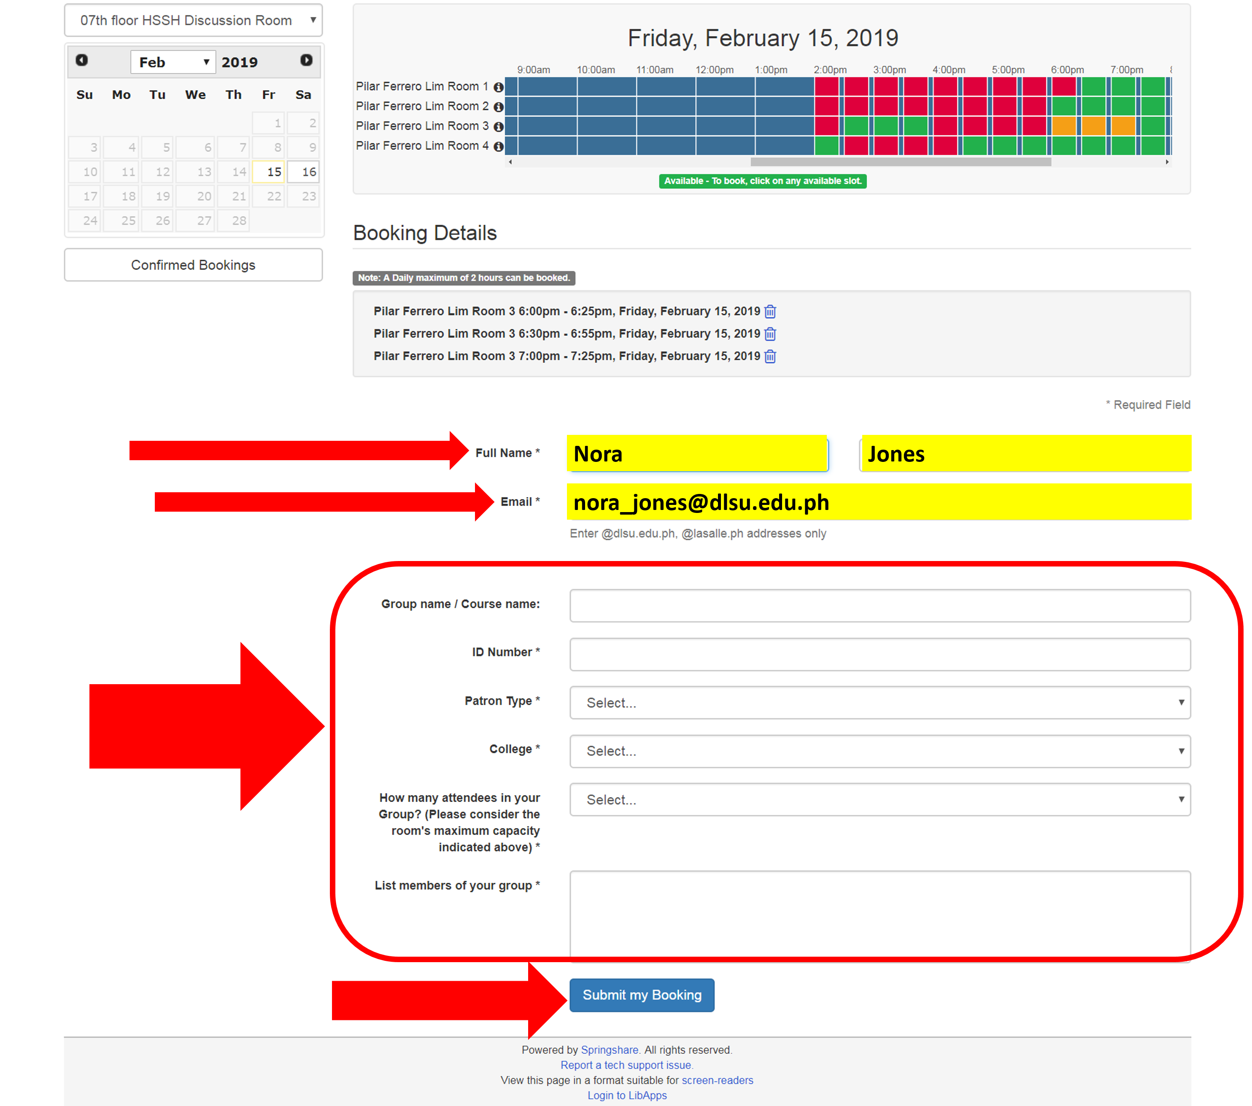Open info for Pilar Ferrero Lim Room 3

pos(499,126)
